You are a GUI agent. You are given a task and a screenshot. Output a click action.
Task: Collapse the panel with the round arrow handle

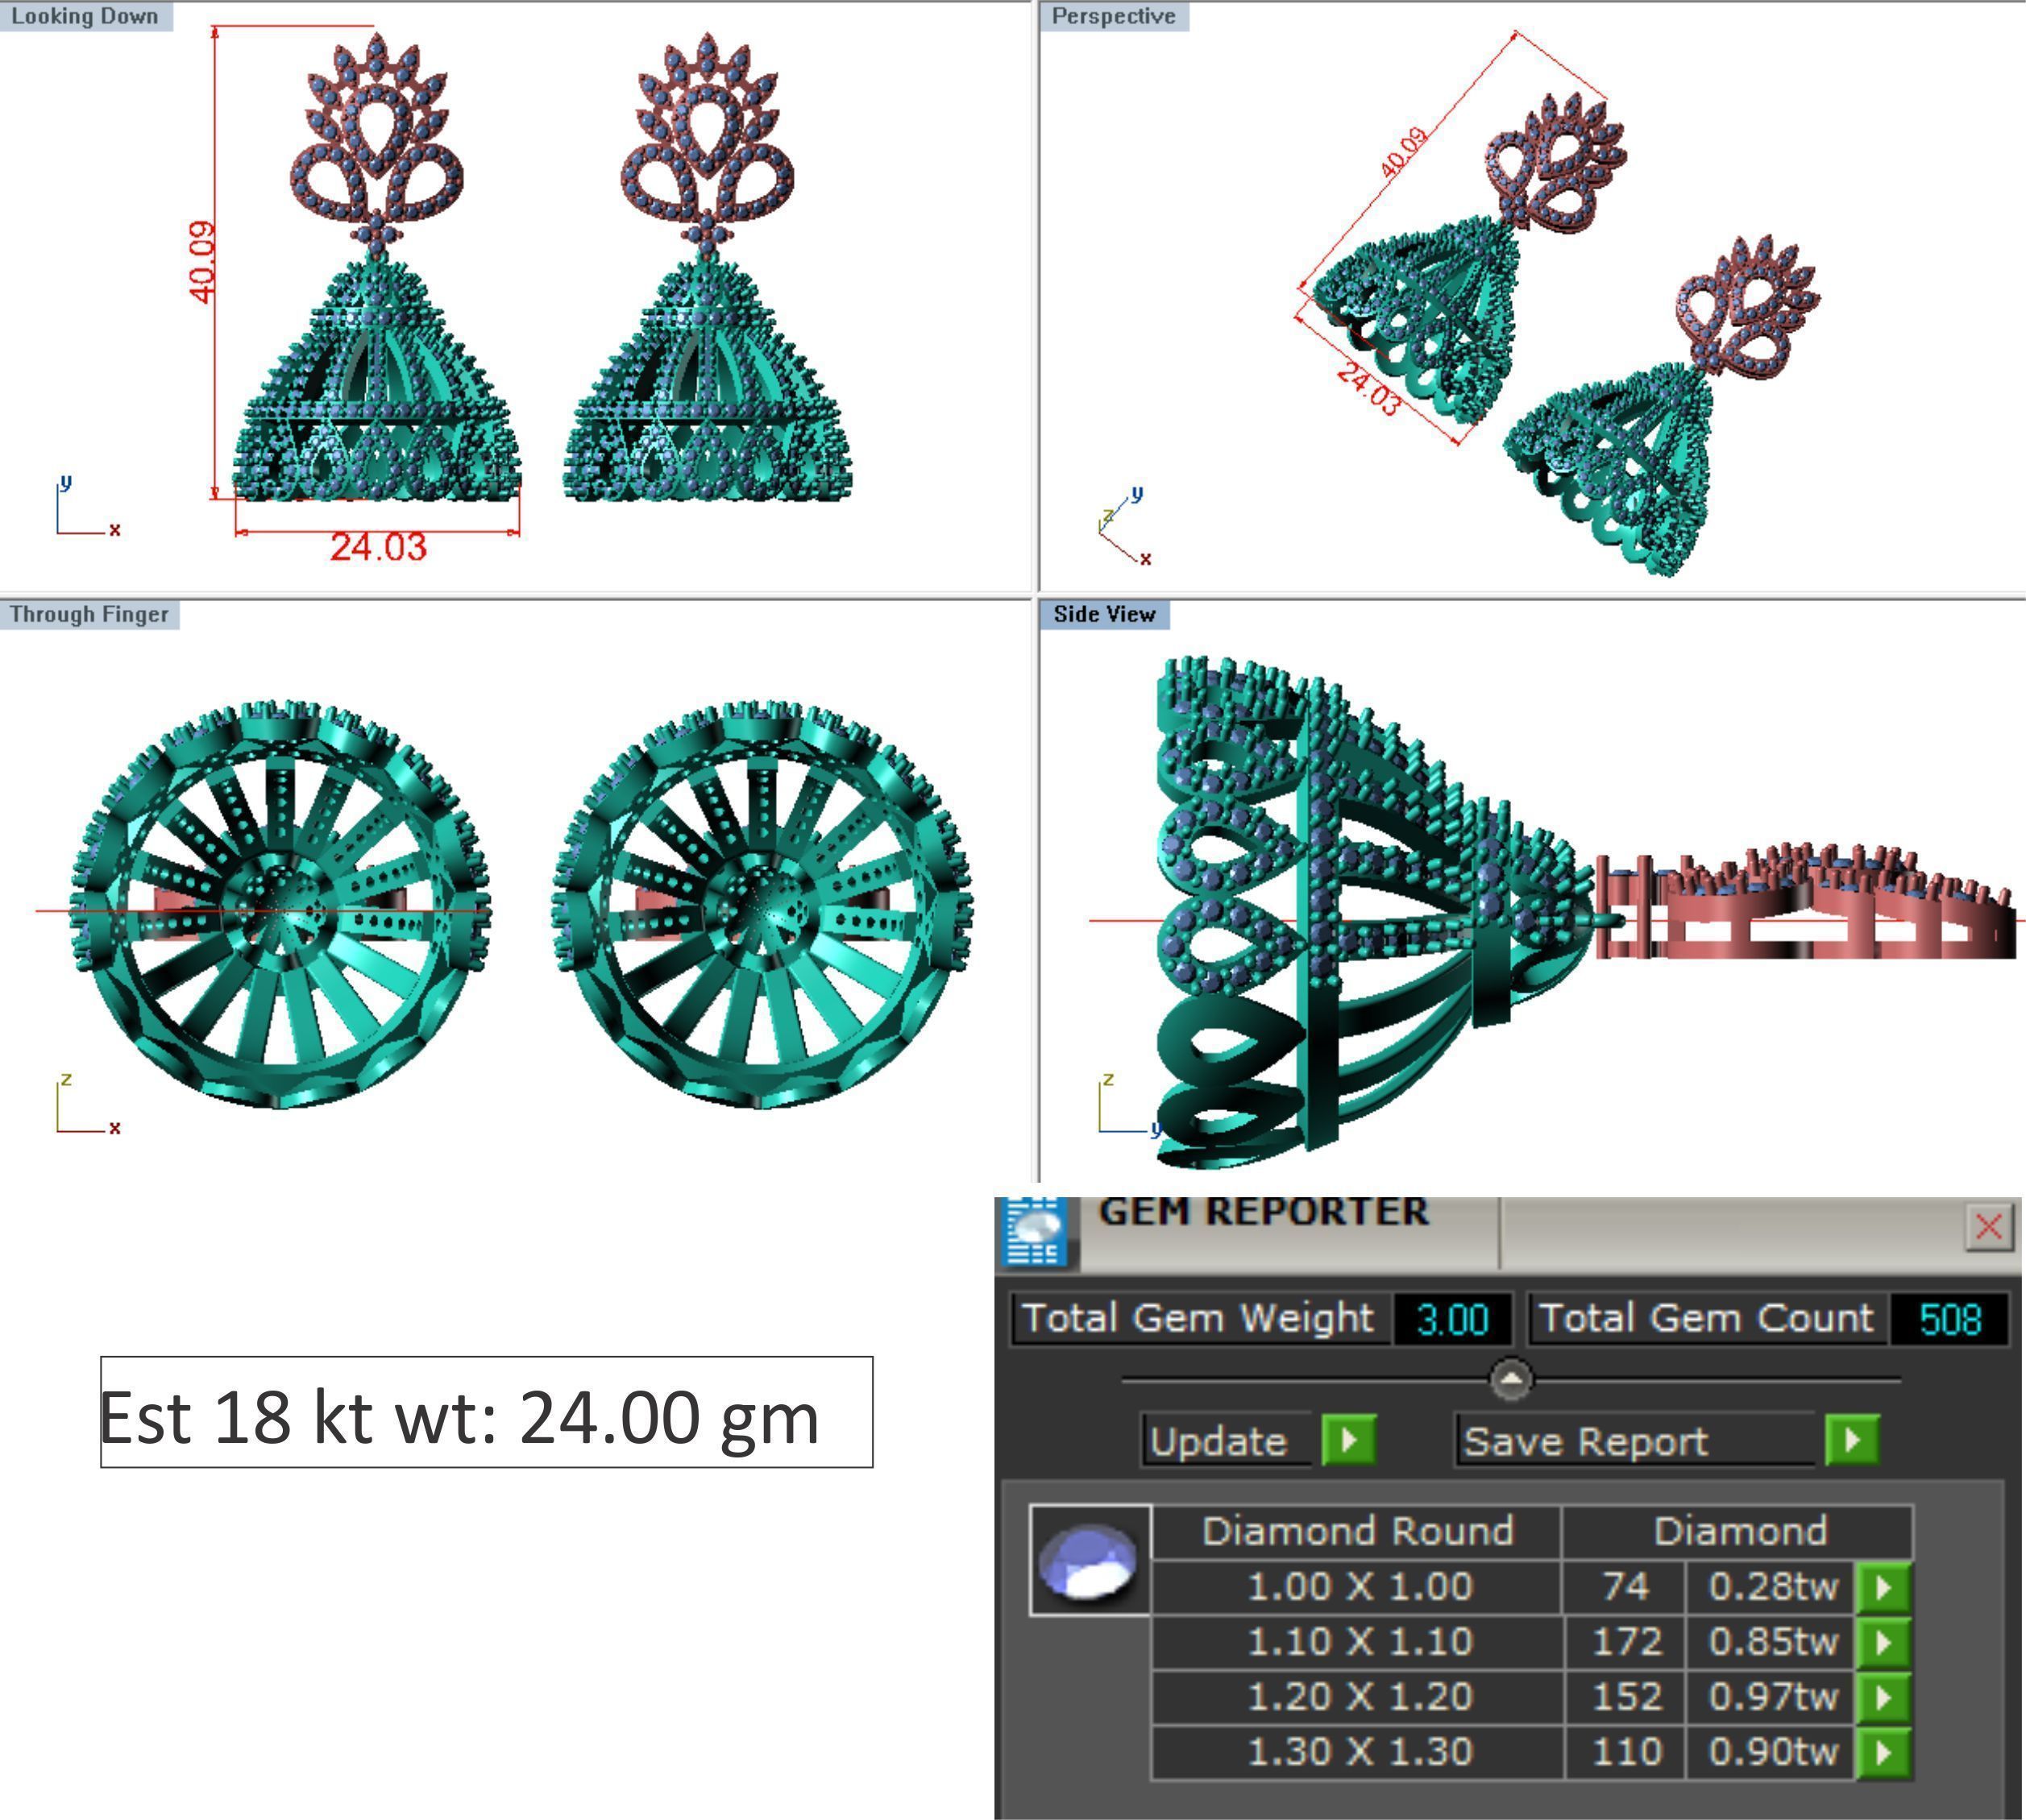click(1511, 1380)
